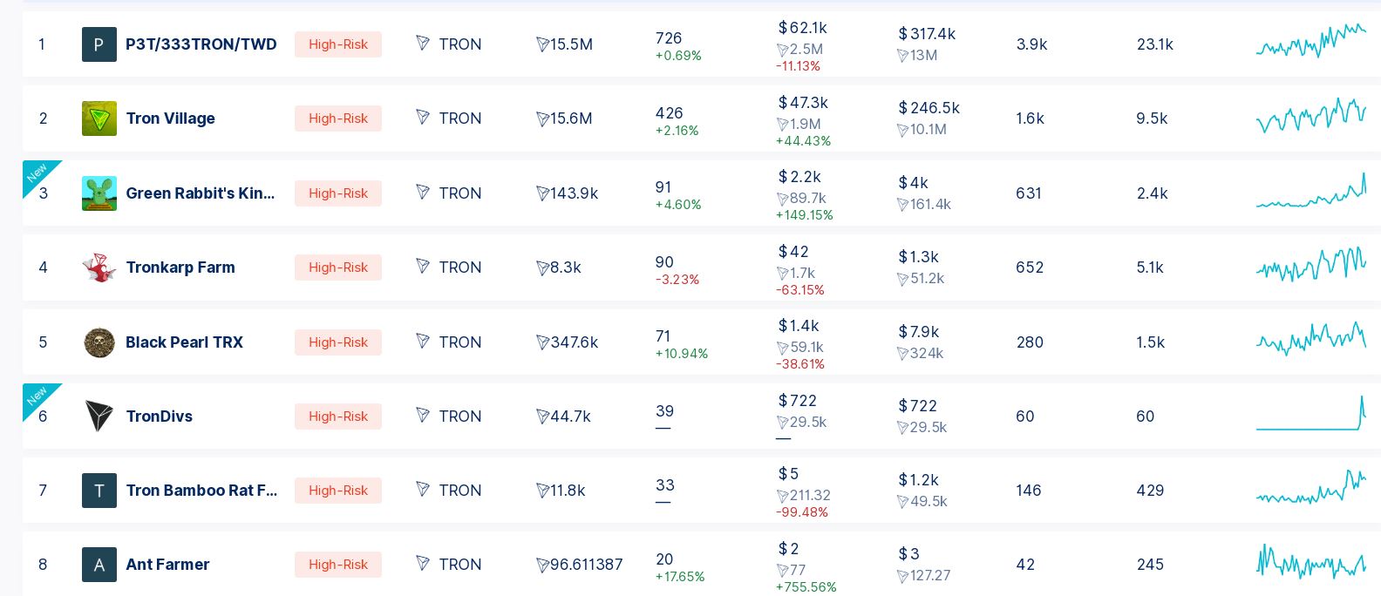Click the Black Pearl TRX name link

pos(184,342)
